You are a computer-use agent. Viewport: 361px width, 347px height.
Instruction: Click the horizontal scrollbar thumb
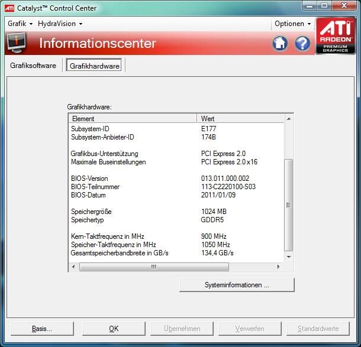154,267
